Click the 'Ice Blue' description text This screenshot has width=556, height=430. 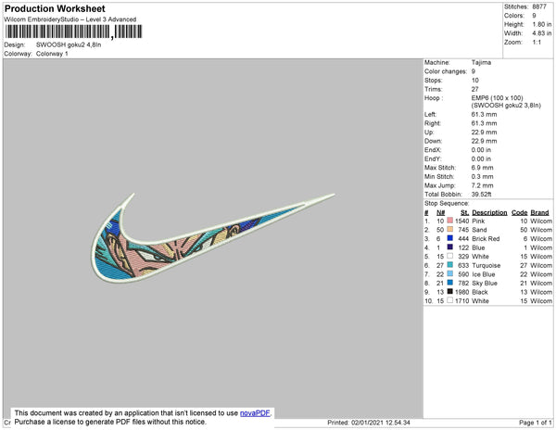coord(484,274)
